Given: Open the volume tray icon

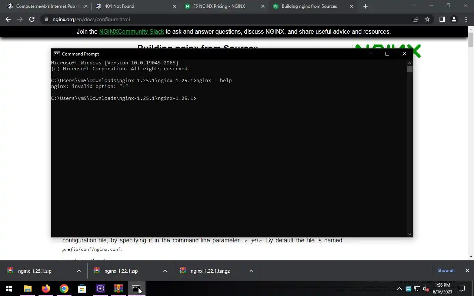Looking at the screenshot, I should coord(426,289).
